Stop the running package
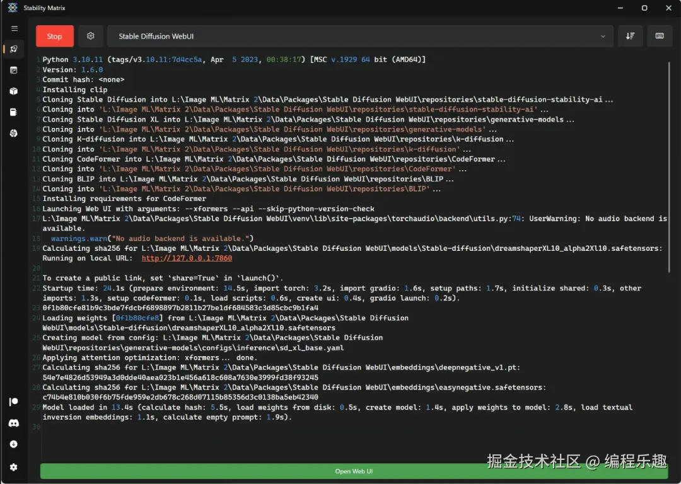Screen dimensions: 681x484 [x=55, y=36]
